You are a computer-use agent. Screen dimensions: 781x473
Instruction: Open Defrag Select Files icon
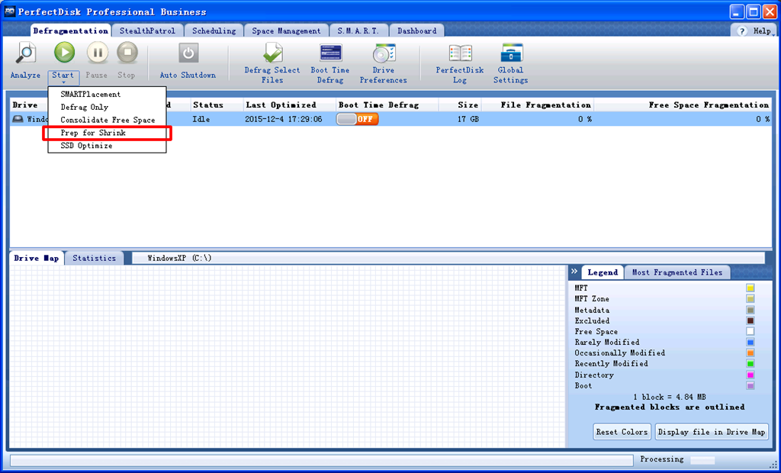coord(272,53)
